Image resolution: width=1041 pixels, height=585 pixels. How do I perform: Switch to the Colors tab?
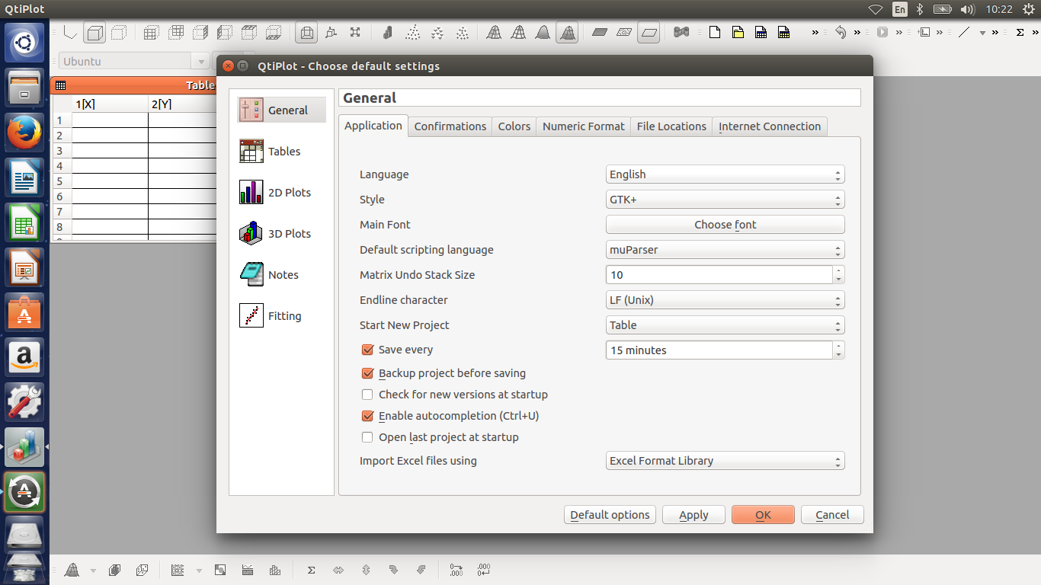click(514, 126)
